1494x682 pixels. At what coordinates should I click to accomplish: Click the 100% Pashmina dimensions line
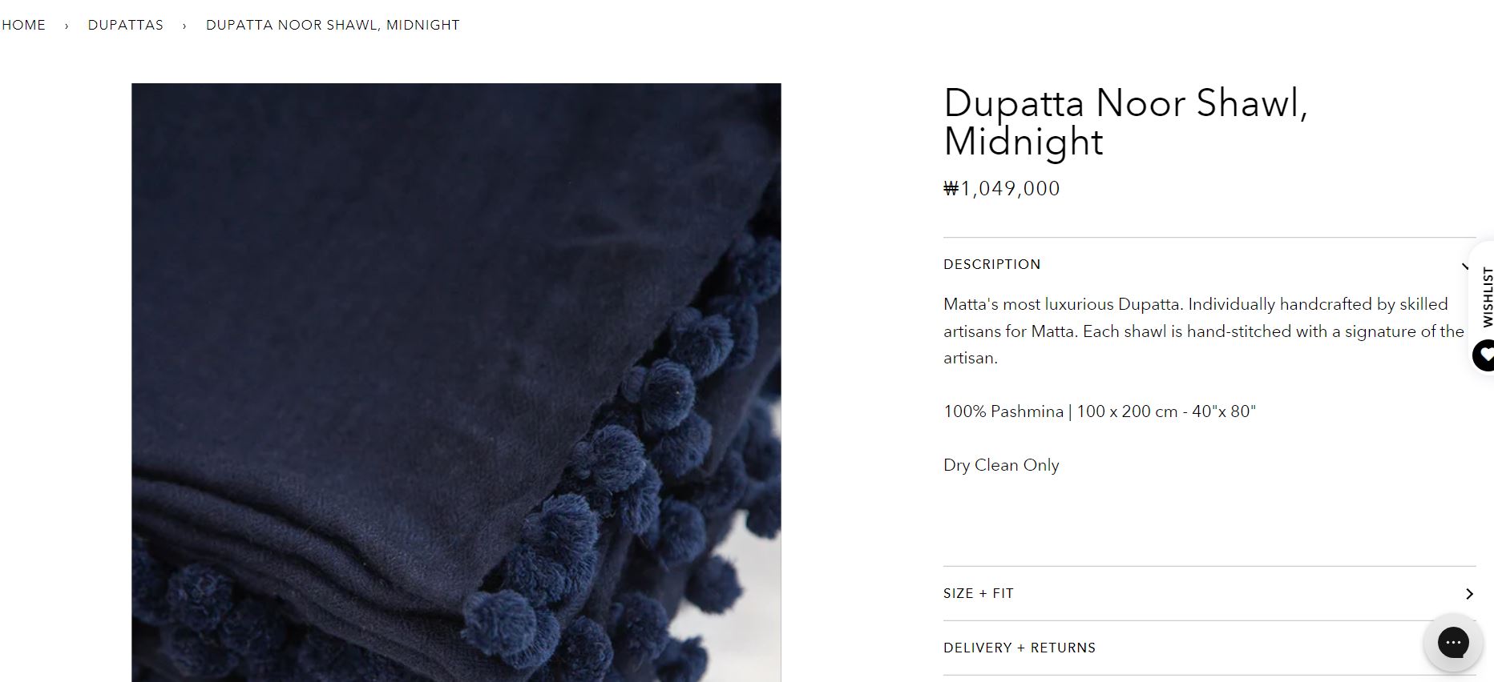point(1100,411)
